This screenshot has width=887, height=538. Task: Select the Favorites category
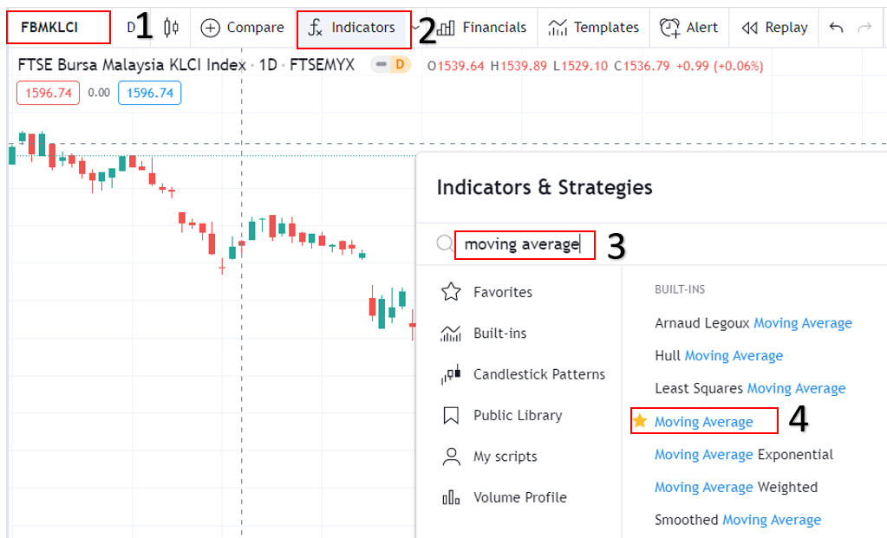(502, 292)
